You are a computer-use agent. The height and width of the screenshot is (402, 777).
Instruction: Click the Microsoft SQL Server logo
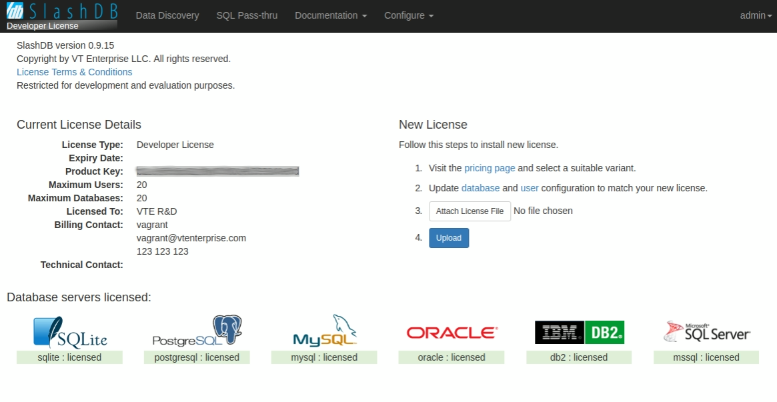tap(706, 332)
